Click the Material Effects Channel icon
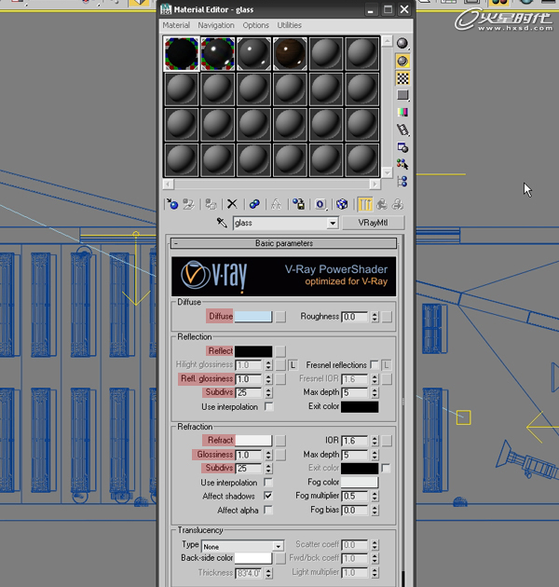559x587 pixels. point(320,204)
